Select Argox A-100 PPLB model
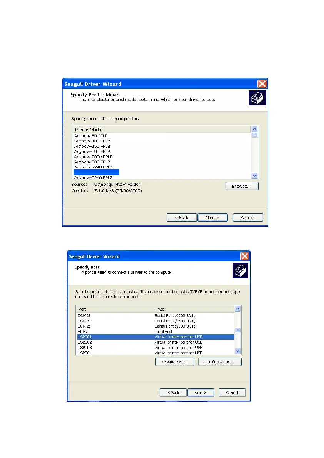The image size is (324, 458). tap(92, 141)
